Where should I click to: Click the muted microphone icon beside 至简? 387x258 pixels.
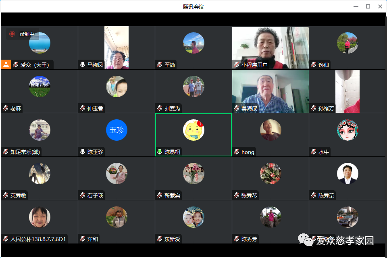(x=160, y=65)
